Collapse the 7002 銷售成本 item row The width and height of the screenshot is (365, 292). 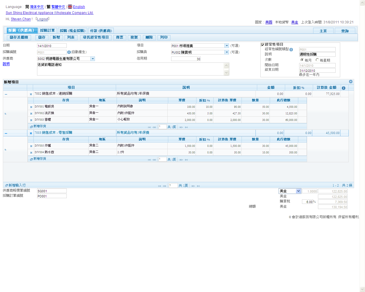tap(6, 94)
